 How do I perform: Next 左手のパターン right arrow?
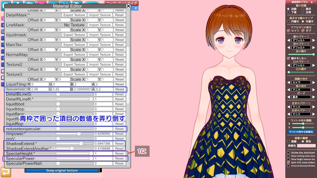(314, 107)
